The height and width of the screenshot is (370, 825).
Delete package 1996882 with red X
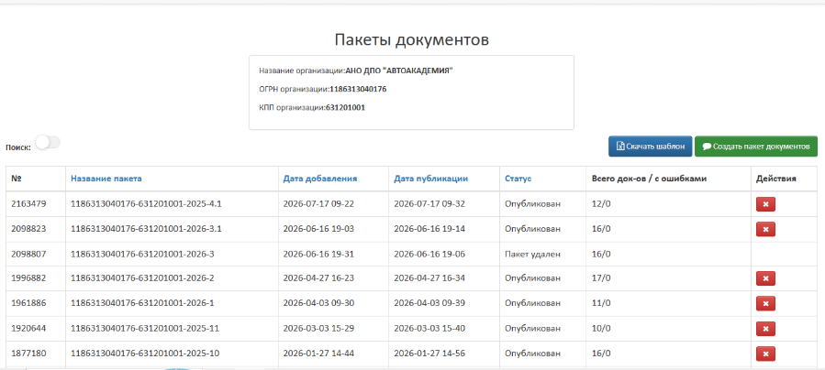coord(765,278)
